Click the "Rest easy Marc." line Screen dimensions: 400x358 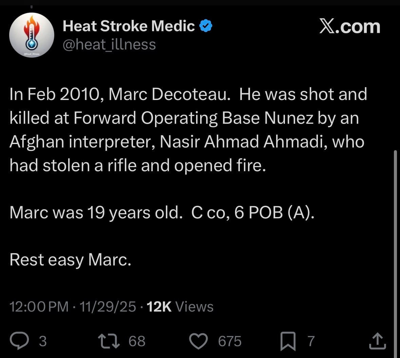click(x=70, y=260)
